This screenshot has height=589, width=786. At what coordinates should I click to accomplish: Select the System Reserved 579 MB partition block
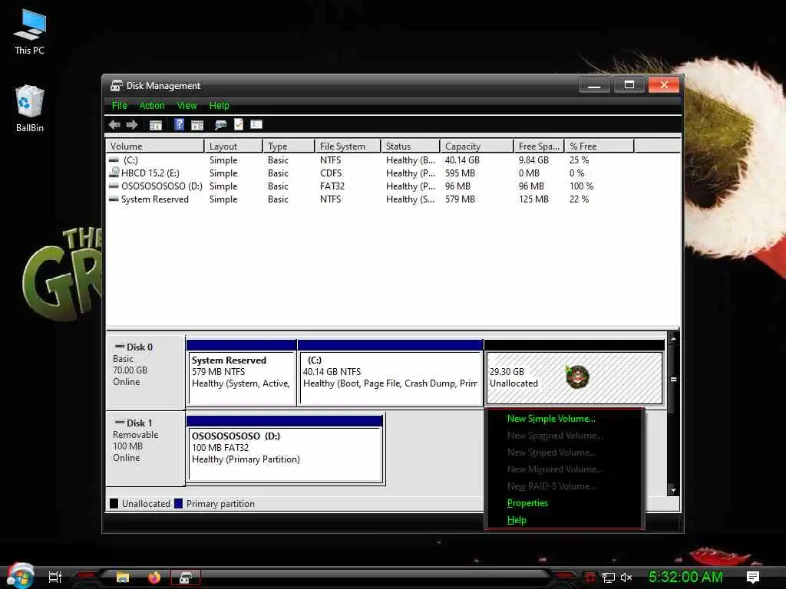pyautogui.click(x=241, y=373)
